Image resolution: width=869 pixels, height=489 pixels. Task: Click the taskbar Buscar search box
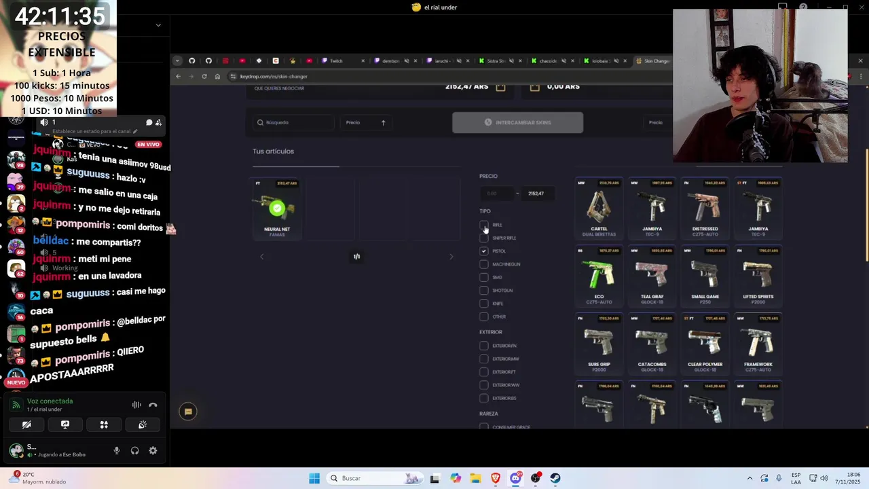pos(375,478)
